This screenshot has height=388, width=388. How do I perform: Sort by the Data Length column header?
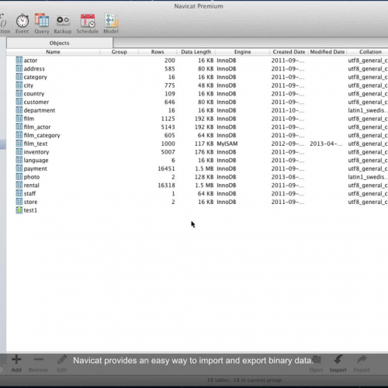(x=196, y=52)
